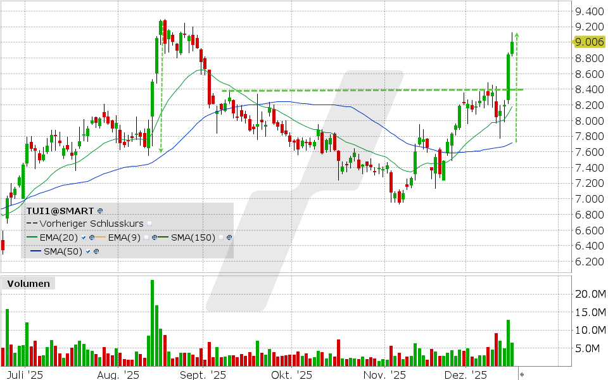Select the Volumen panel header
This screenshot has height=380, width=608.
(x=28, y=284)
